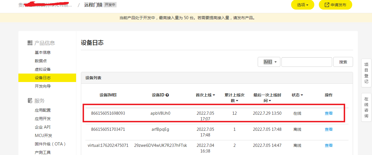Image resolution: width=372 pixels, height=155 pixels.
Task: Click the 远程门锁 breadcrumb title
Action: (93, 5)
